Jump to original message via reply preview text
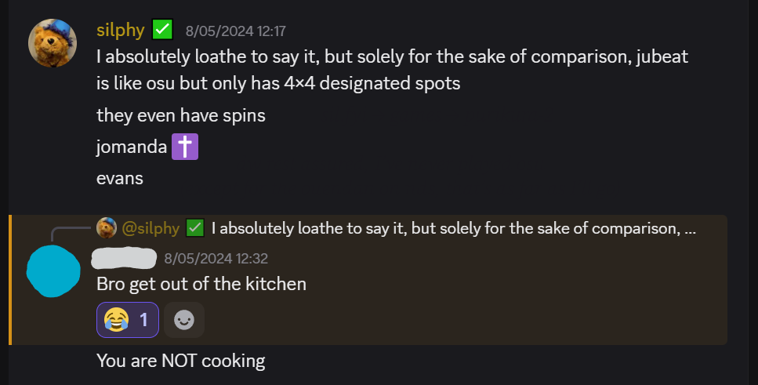758x385 pixels. click(453, 228)
